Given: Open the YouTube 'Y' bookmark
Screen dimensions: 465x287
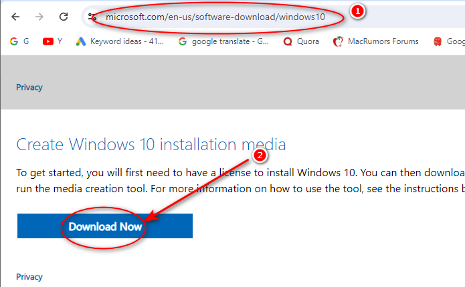Looking at the screenshot, I should tap(52, 41).
